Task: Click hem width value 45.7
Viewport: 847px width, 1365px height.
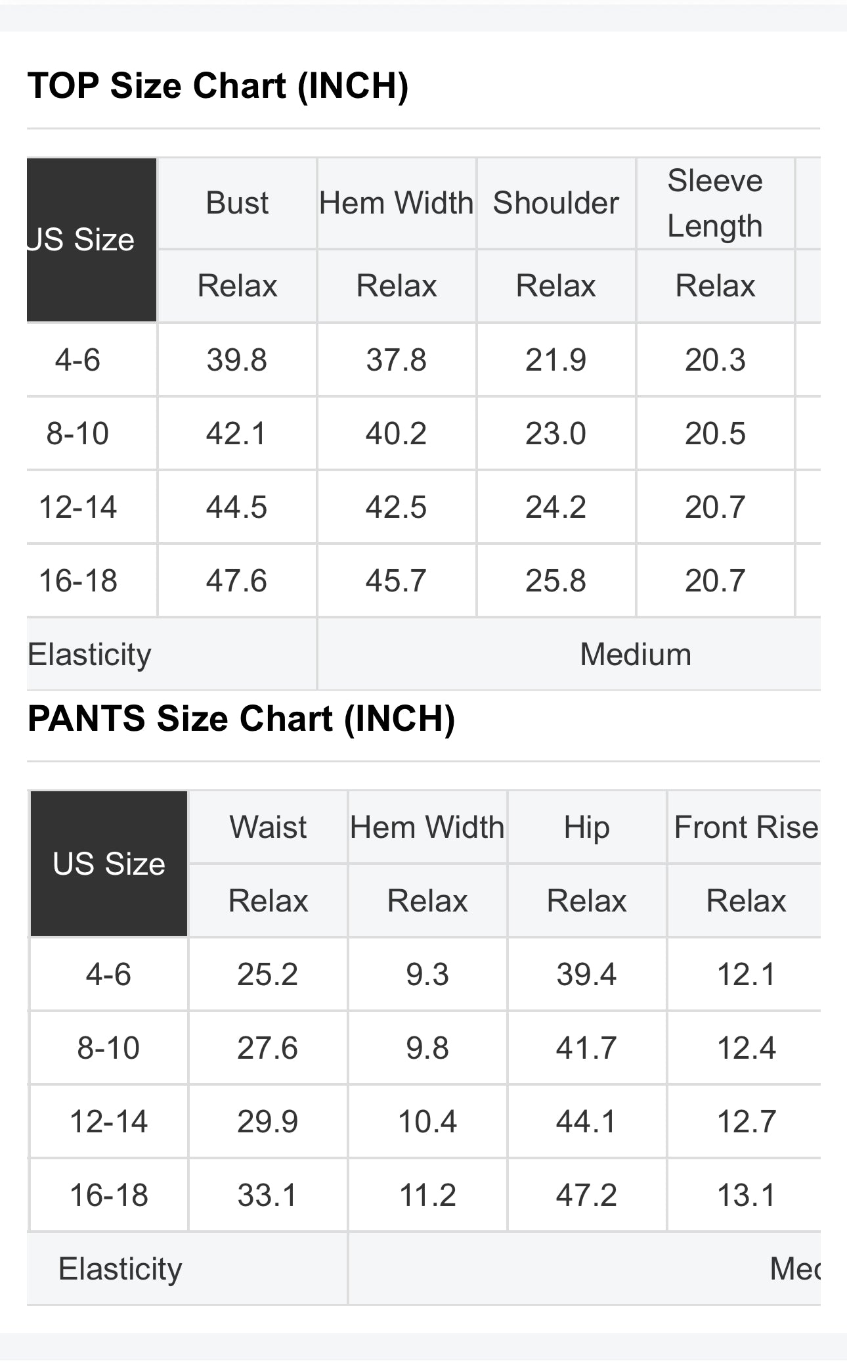Action: point(396,581)
